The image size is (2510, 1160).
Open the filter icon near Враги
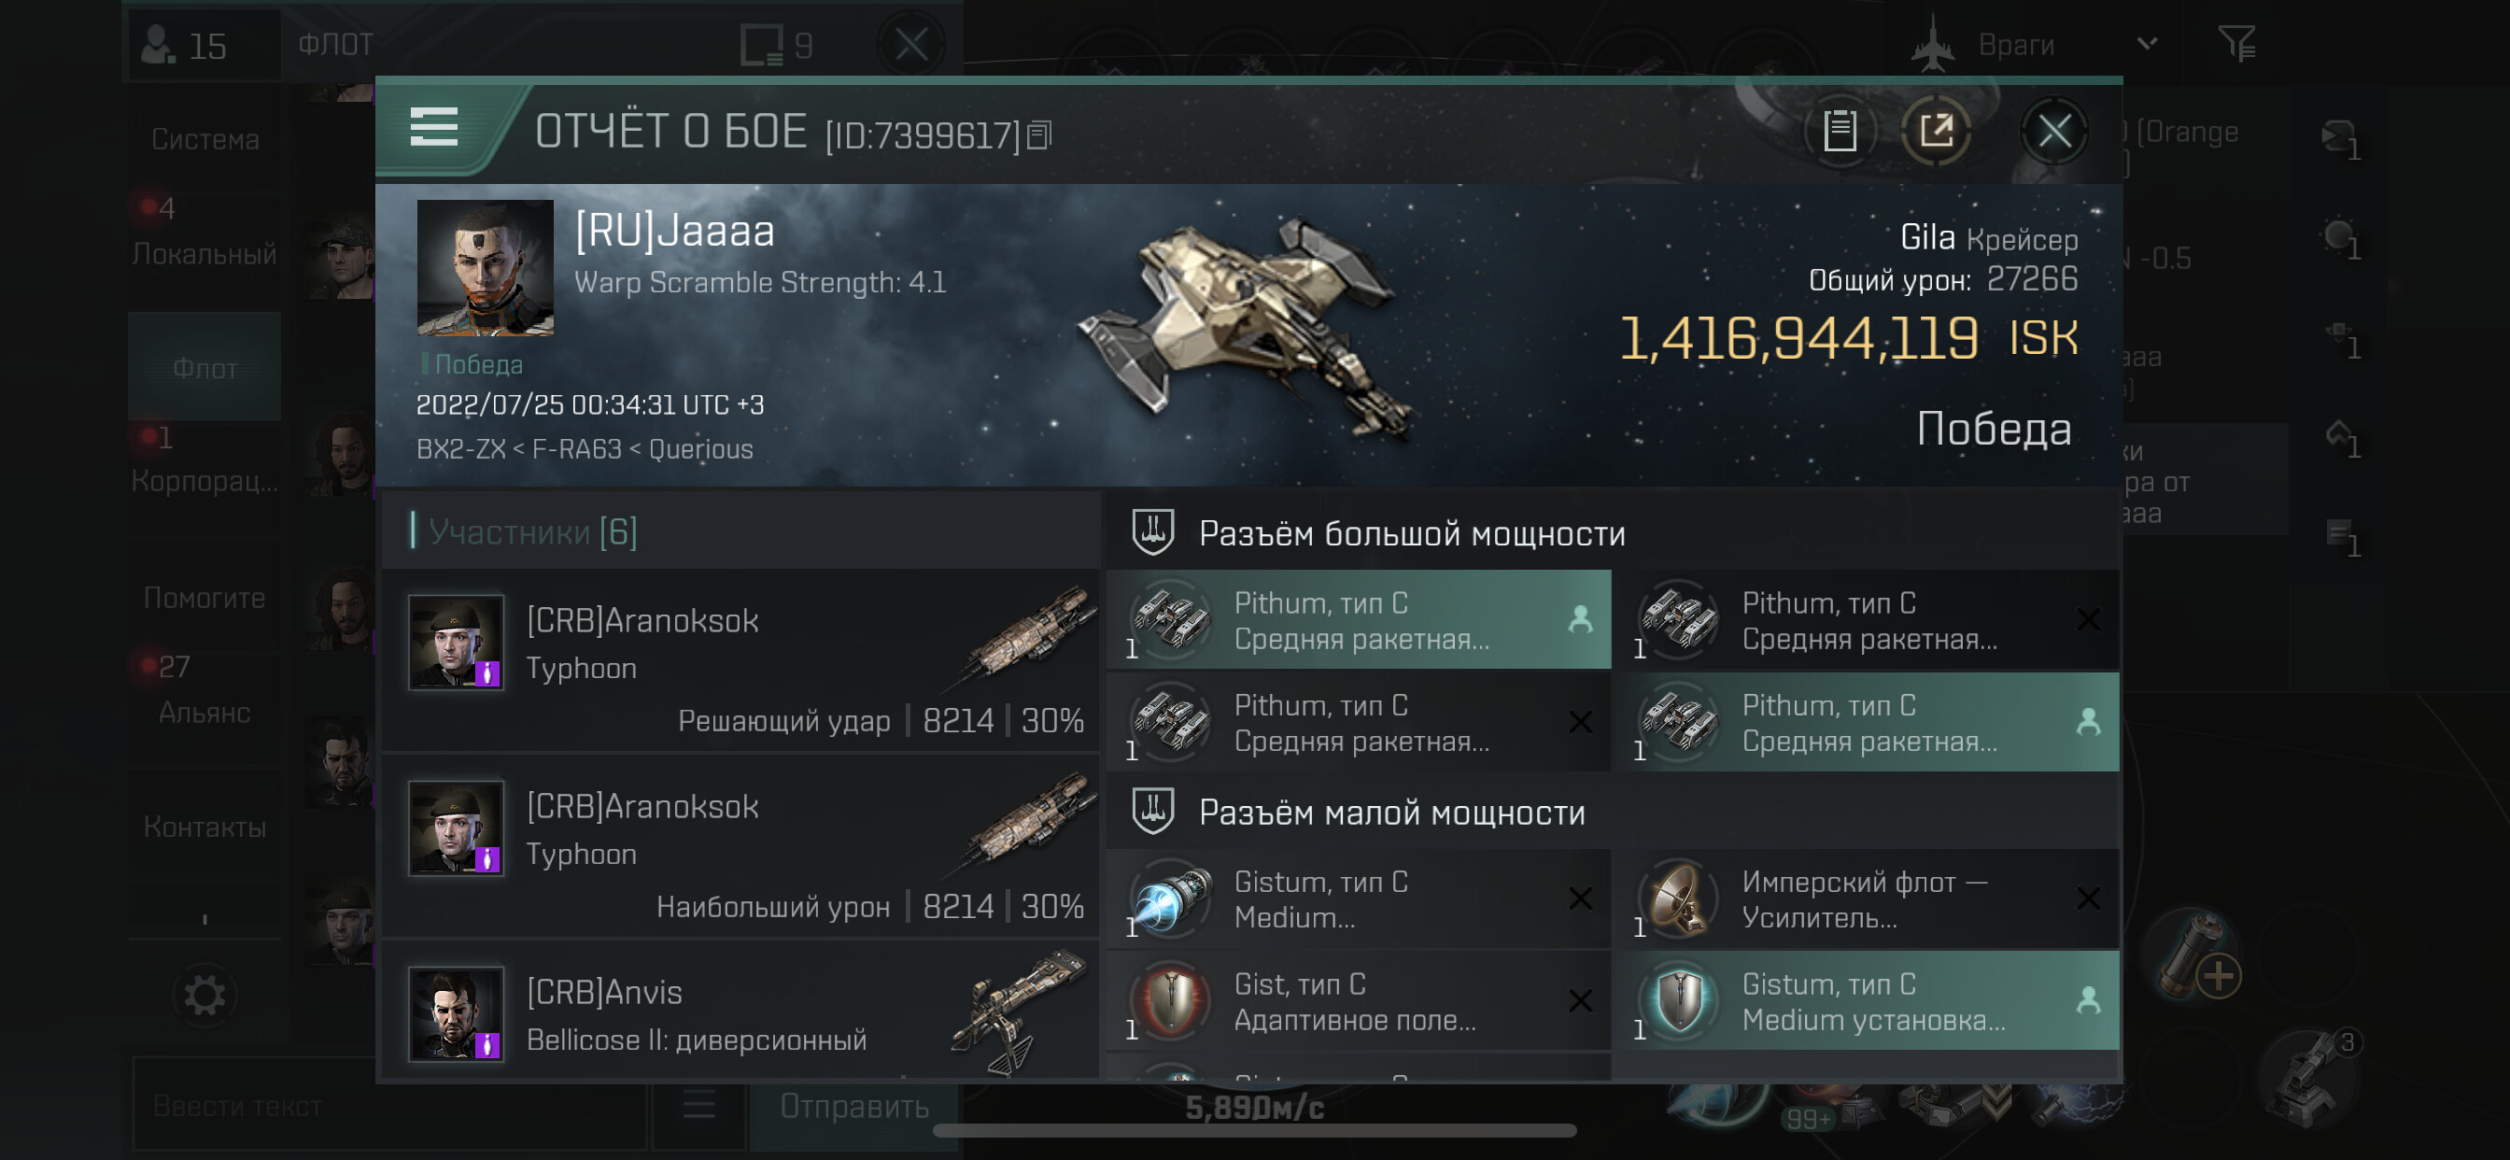2236,44
